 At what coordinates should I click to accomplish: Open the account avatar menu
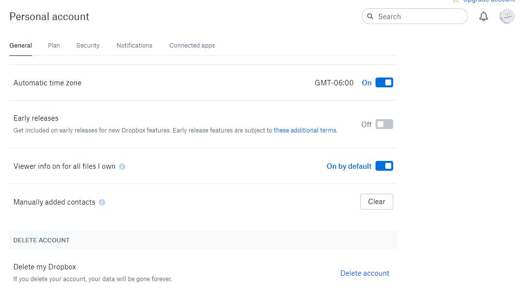[x=507, y=16]
